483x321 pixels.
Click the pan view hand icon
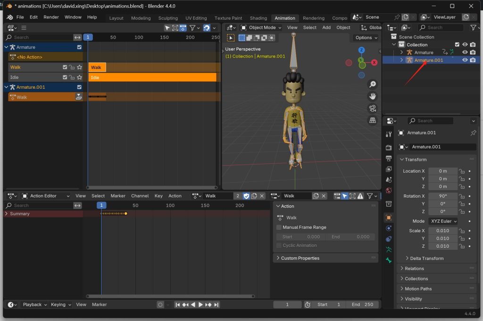coord(373,96)
